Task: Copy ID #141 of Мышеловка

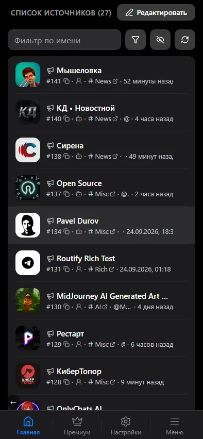Action: click(66, 81)
